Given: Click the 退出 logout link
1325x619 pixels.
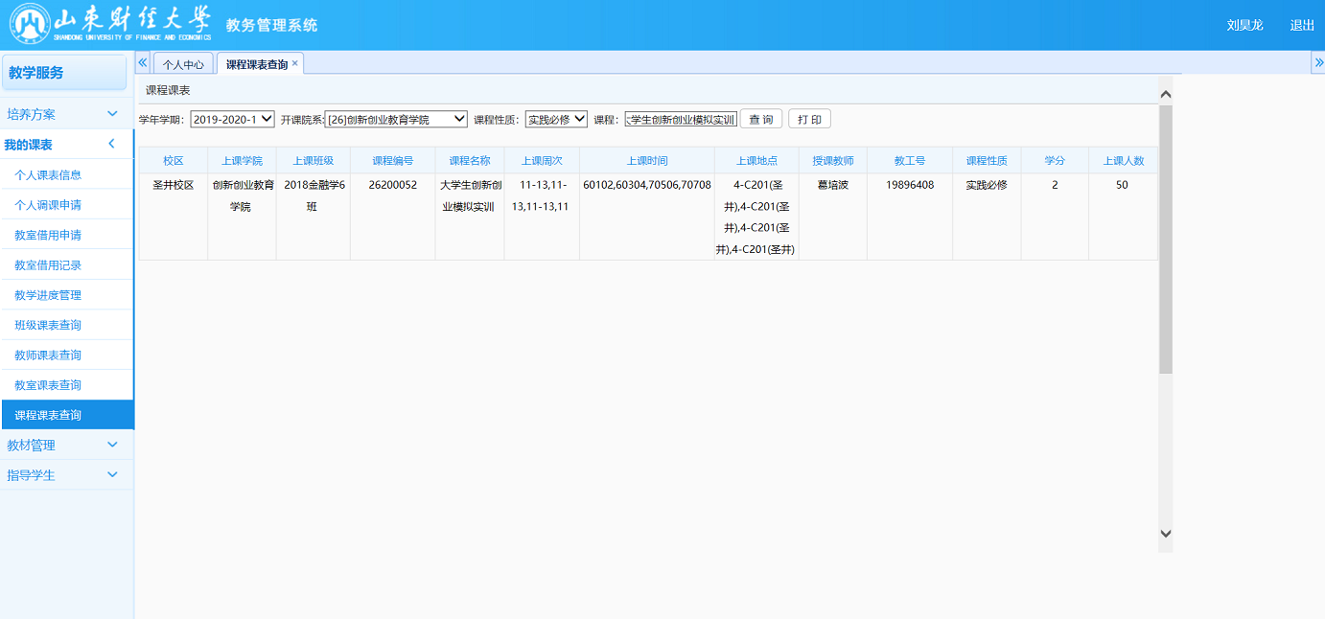Looking at the screenshot, I should coord(1302,26).
